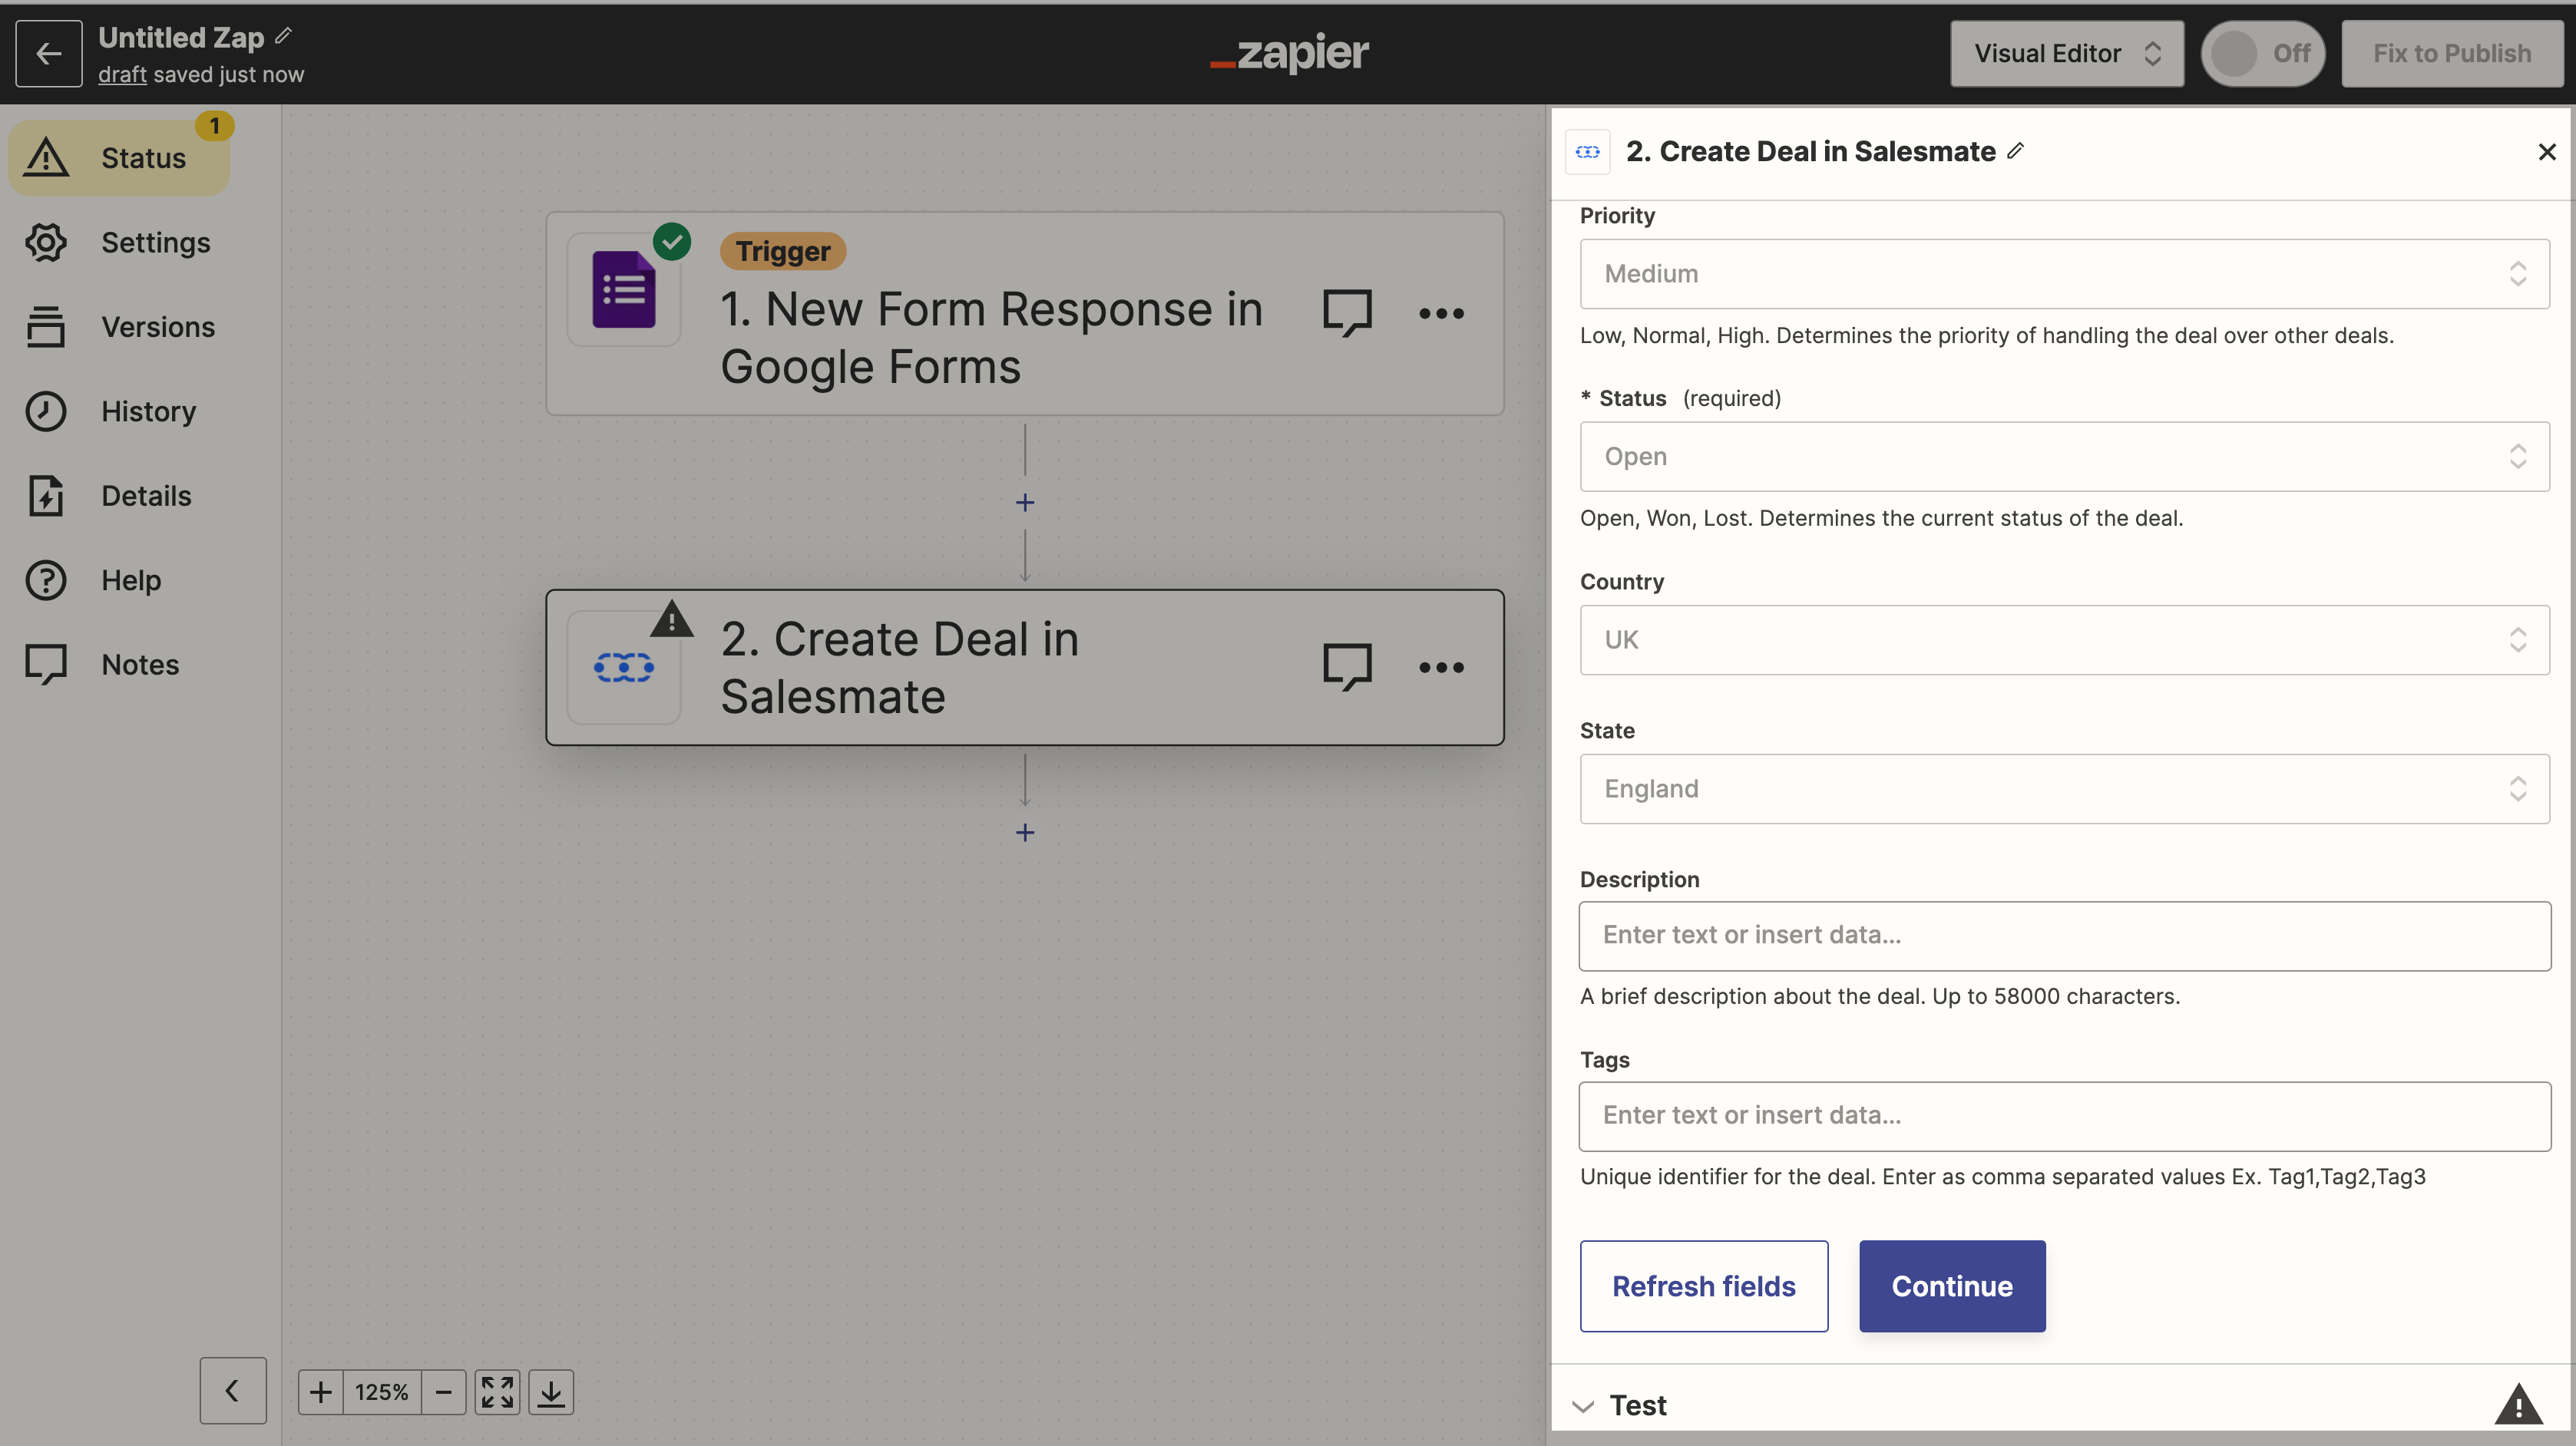Image resolution: width=2576 pixels, height=1446 pixels.
Task: Fit the Zap to view
Action: tap(497, 1392)
